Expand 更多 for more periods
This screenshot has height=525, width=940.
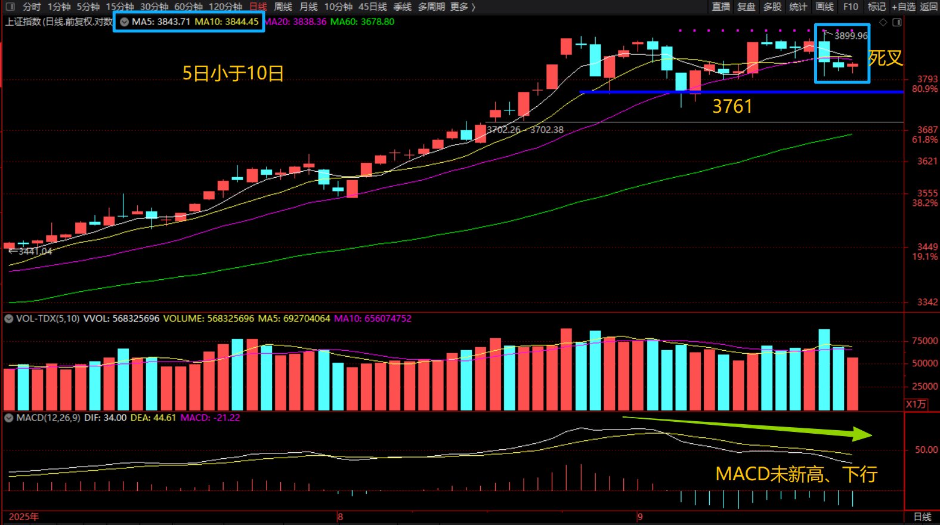click(463, 7)
